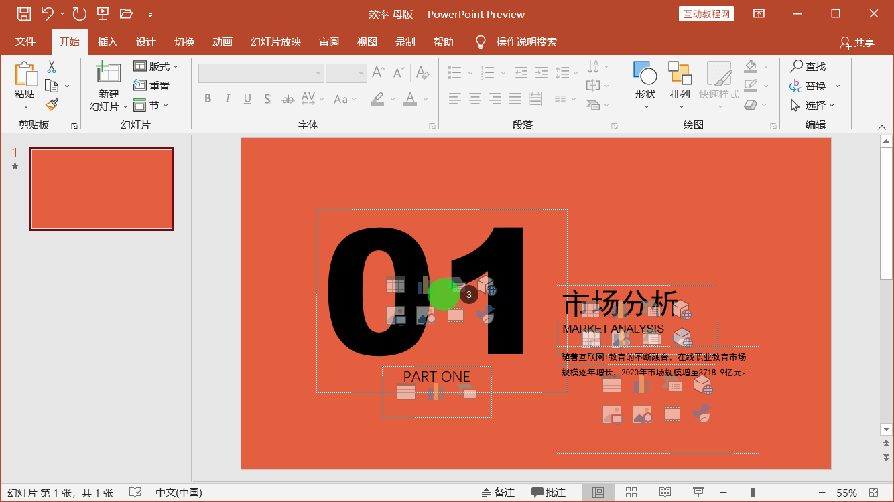Customize Quick Access Toolbar dropdown
This screenshot has height=502, width=894.
click(x=150, y=14)
